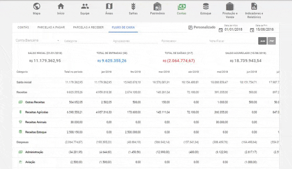Export cash flow as XLSX
Image resolution: width=292 pixels, height=169 pixels.
point(262,41)
